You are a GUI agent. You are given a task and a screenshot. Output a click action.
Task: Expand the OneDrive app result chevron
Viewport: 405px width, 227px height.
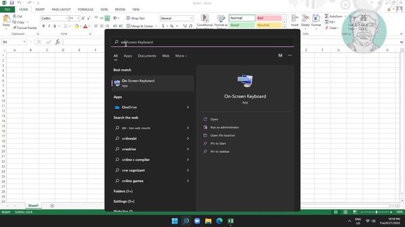click(188, 107)
